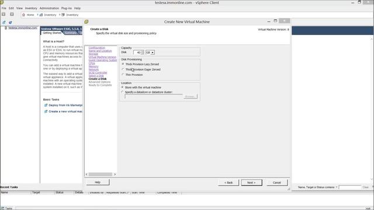This screenshot has height=210, width=374.
Task: Go to the Select a Disk step
Action: (x=96, y=75)
